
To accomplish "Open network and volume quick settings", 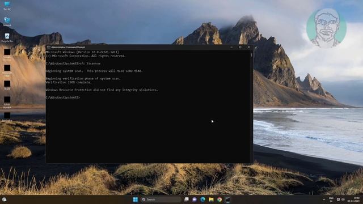I will [340, 199].
